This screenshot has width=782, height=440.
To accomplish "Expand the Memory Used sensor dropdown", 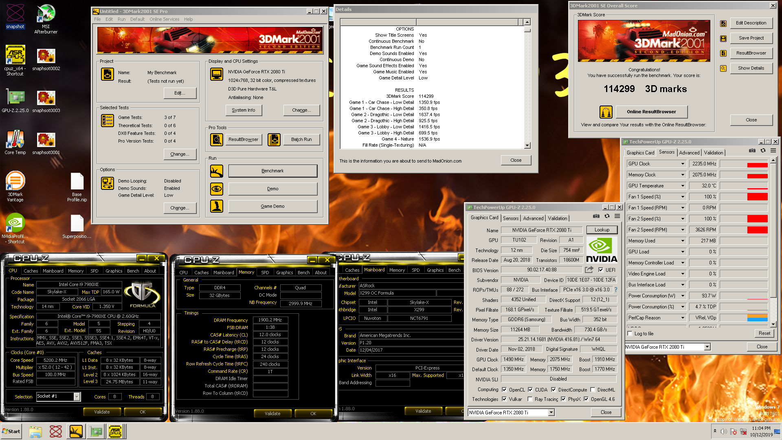I will pos(683,241).
